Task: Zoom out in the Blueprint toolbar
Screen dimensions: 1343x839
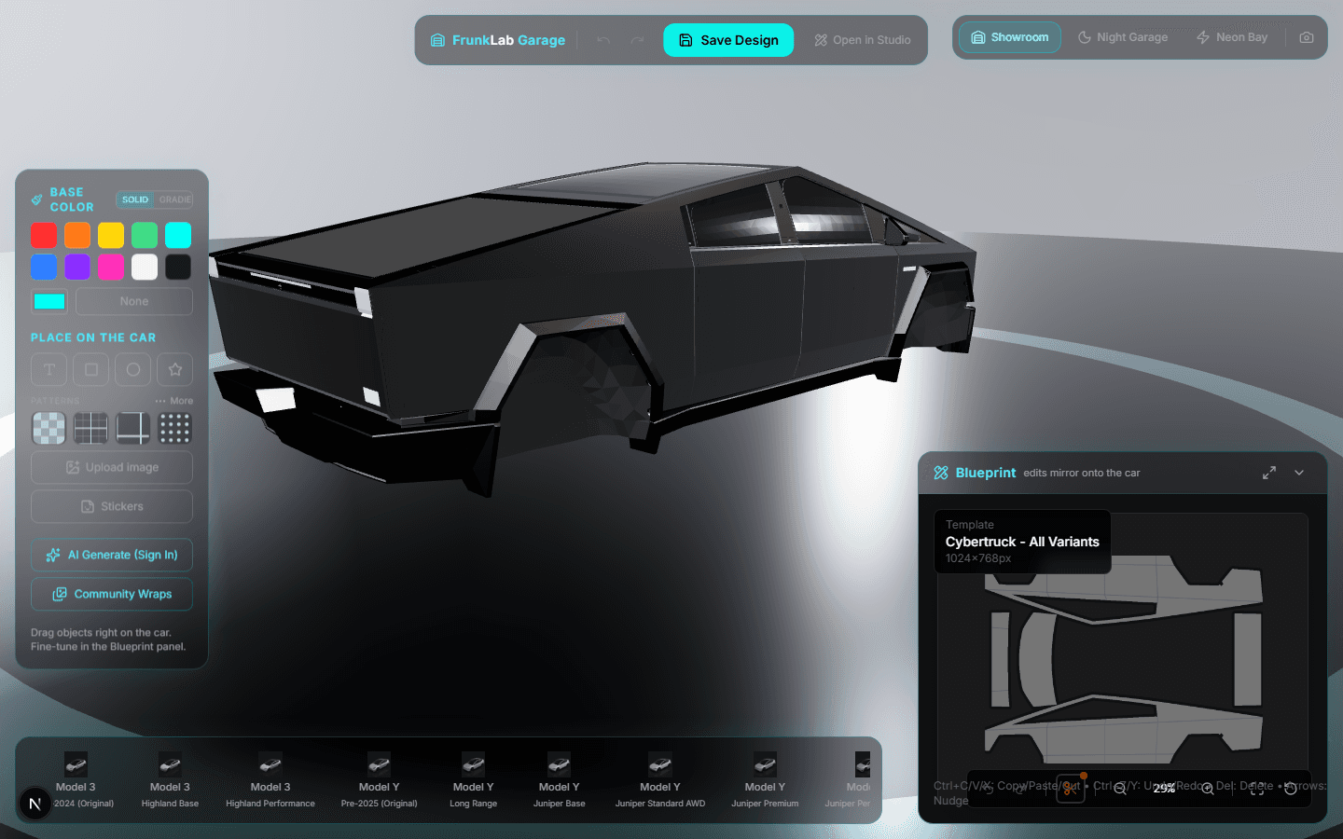Action: pyautogui.click(x=1120, y=789)
